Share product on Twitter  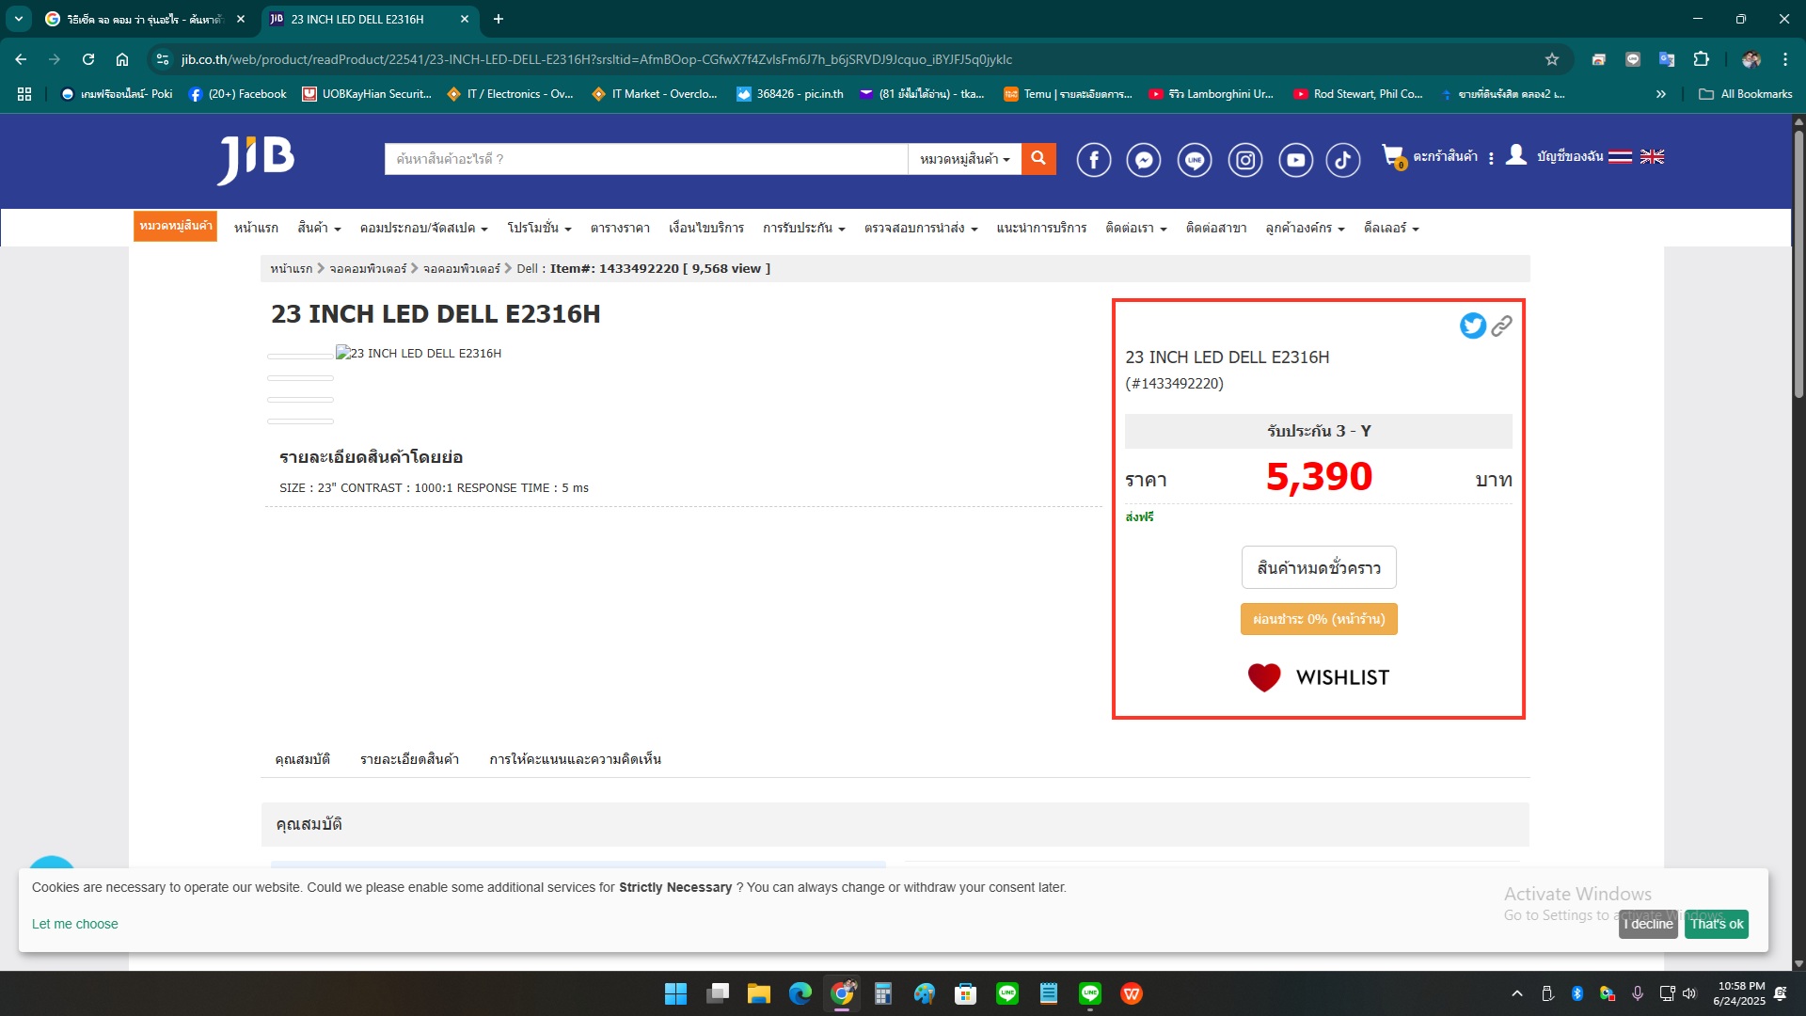1473,325
